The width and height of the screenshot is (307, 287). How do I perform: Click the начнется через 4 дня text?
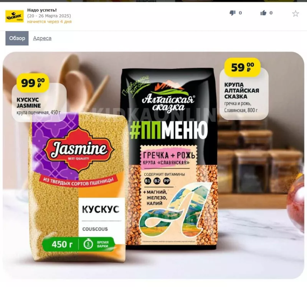(x=50, y=21)
